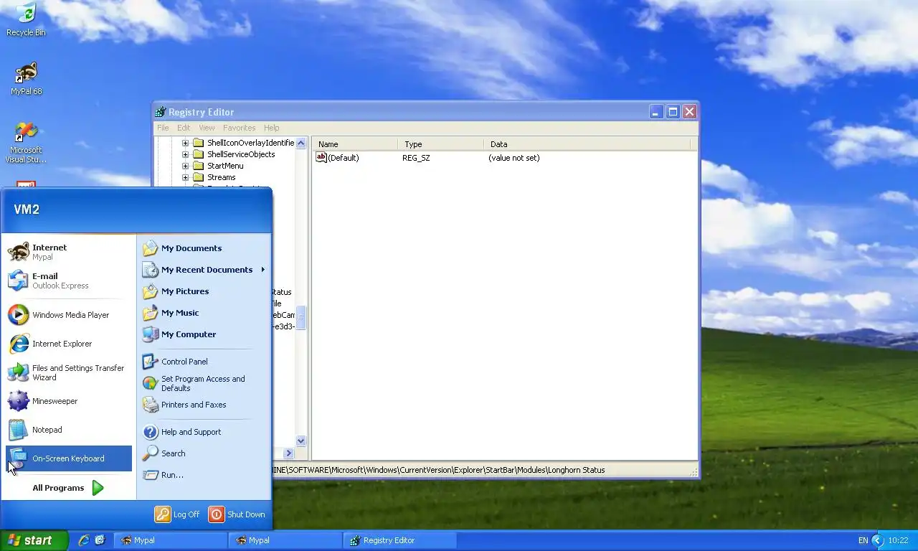Click EN language indicator in tray

pyautogui.click(x=863, y=540)
